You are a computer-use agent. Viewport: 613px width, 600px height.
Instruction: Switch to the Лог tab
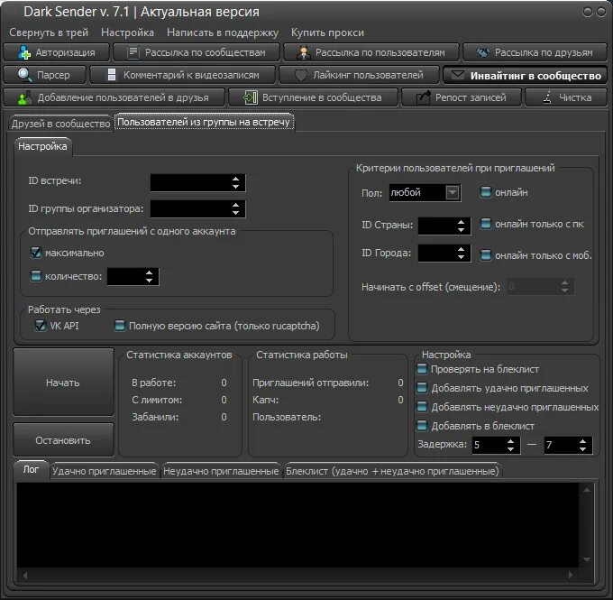click(31, 469)
